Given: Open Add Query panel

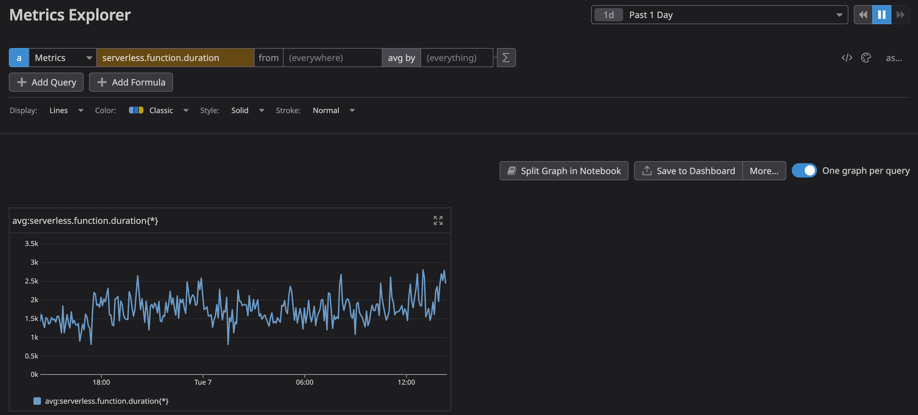Looking at the screenshot, I should [46, 81].
